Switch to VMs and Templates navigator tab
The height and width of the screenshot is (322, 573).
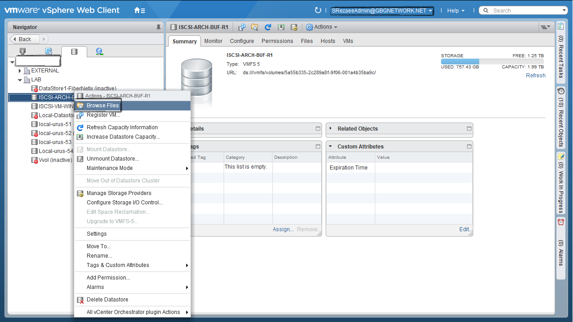click(x=48, y=51)
